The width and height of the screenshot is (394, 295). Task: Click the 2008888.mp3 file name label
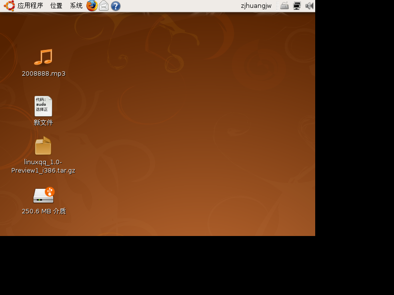(x=43, y=73)
